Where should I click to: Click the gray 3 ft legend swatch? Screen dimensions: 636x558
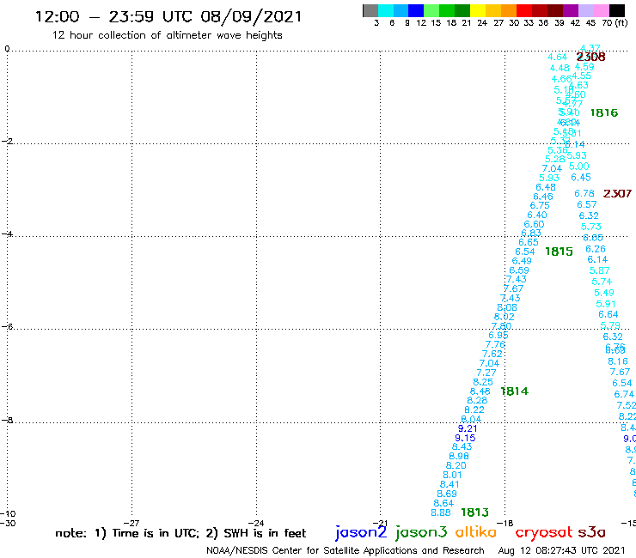(x=370, y=10)
